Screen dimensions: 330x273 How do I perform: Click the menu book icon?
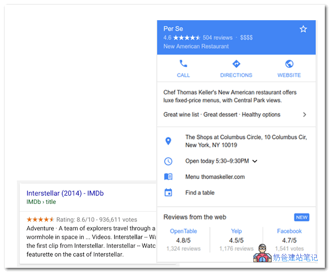168,177
